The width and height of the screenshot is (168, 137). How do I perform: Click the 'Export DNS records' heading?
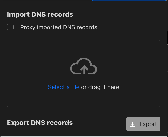point(40,123)
